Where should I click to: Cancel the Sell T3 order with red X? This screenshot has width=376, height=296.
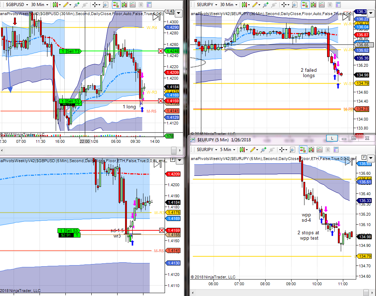[161, 51]
